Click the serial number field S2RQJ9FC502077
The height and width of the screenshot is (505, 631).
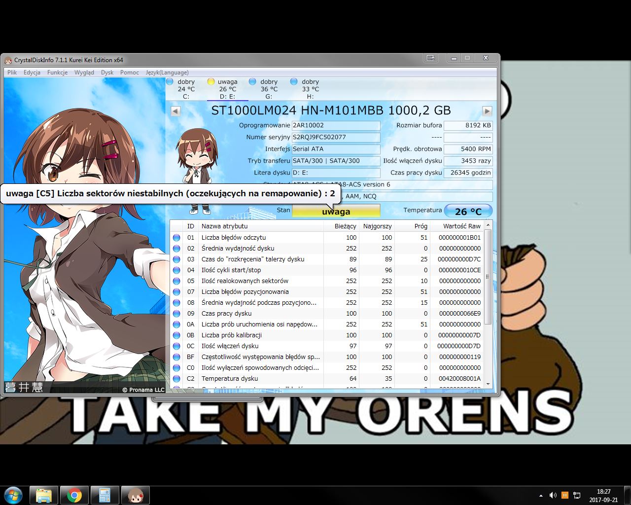[336, 137]
